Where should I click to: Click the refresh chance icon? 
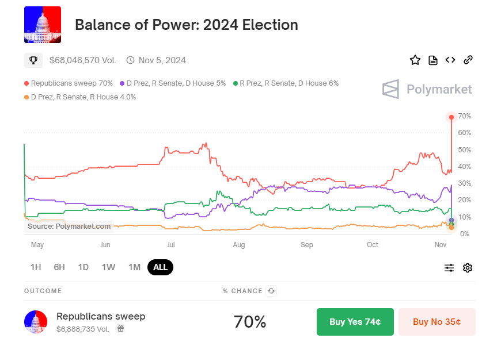point(271,291)
